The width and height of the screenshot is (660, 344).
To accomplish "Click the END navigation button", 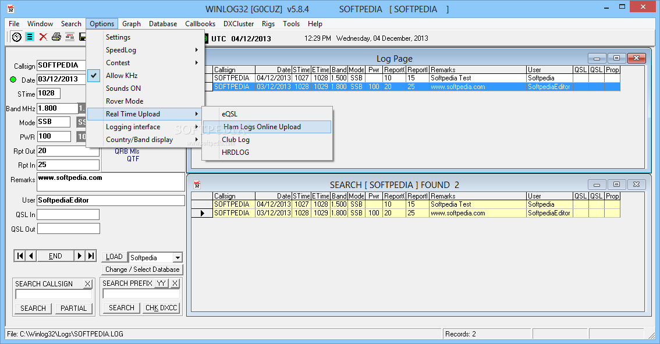I will click(x=55, y=256).
